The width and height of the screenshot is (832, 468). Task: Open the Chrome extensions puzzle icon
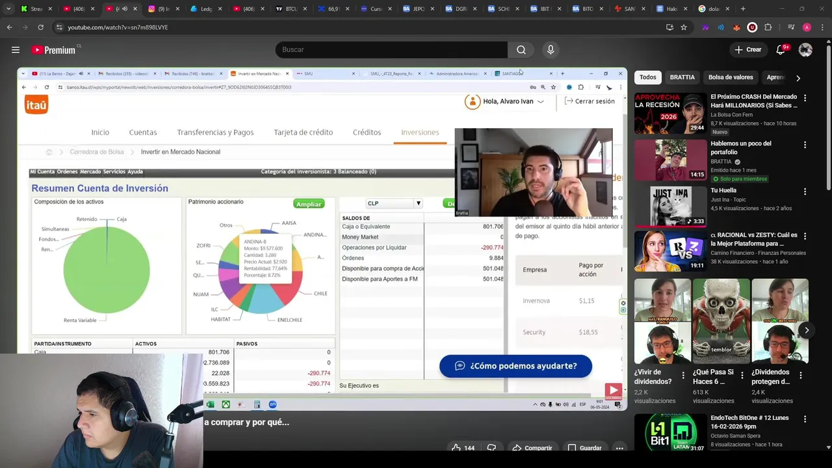[x=768, y=27]
